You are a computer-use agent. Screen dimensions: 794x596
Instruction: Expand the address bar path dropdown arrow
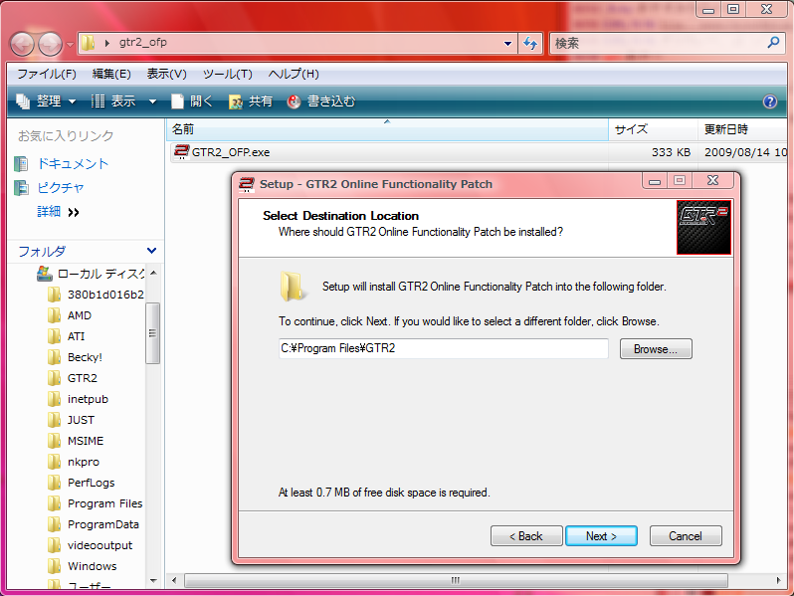tap(507, 44)
